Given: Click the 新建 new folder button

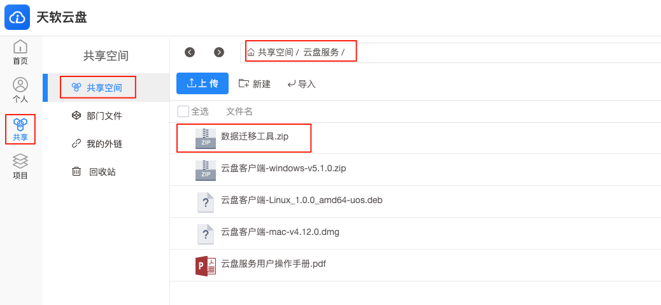Looking at the screenshot, I should (254, 83).
